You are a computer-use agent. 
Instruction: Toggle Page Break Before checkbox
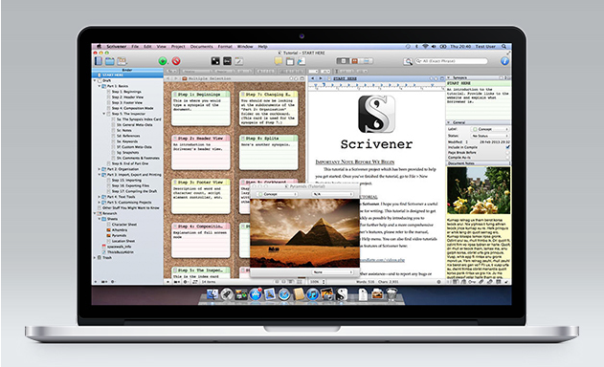(x=507, y=152)
